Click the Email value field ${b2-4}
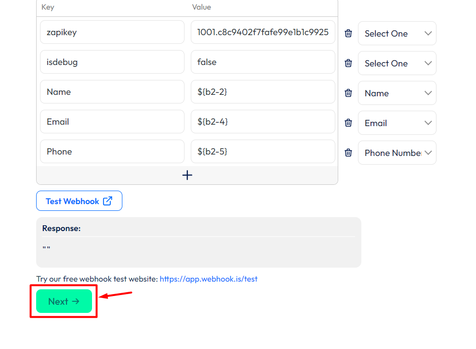 263,122
